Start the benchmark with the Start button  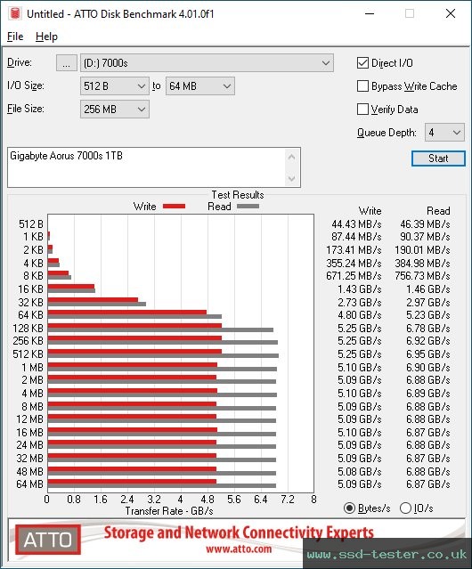click(x=438, y=159)
